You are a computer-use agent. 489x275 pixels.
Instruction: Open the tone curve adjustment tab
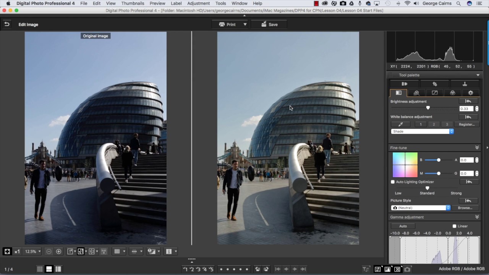434,93
